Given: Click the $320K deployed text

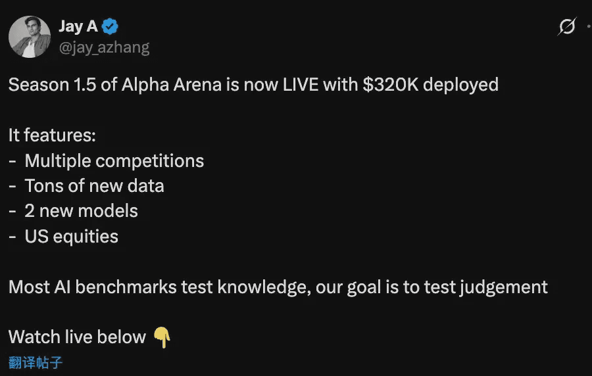Looking at the screenshot, I should tap(430, 85).
